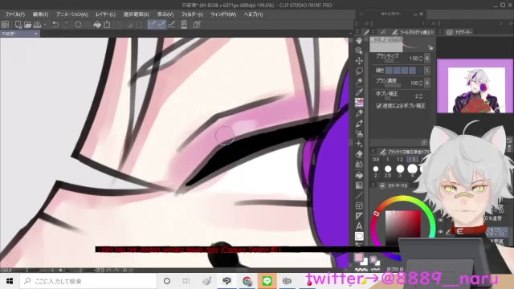Click the Windows taskbar search box
This screenshot has height=289, width=514.
[x=88, y=281]
